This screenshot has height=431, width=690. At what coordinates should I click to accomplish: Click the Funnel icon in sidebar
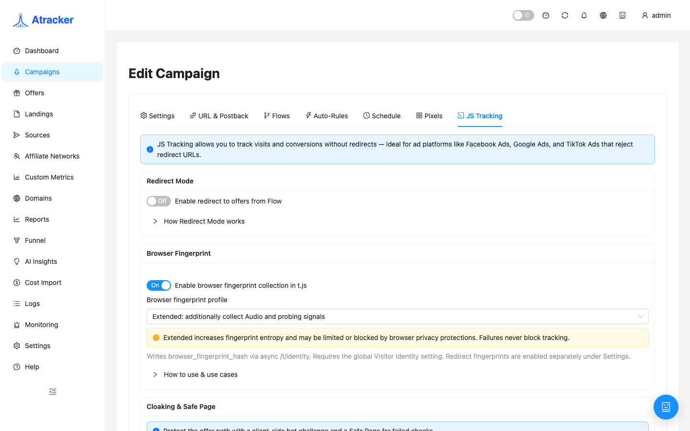pos(17,240)
